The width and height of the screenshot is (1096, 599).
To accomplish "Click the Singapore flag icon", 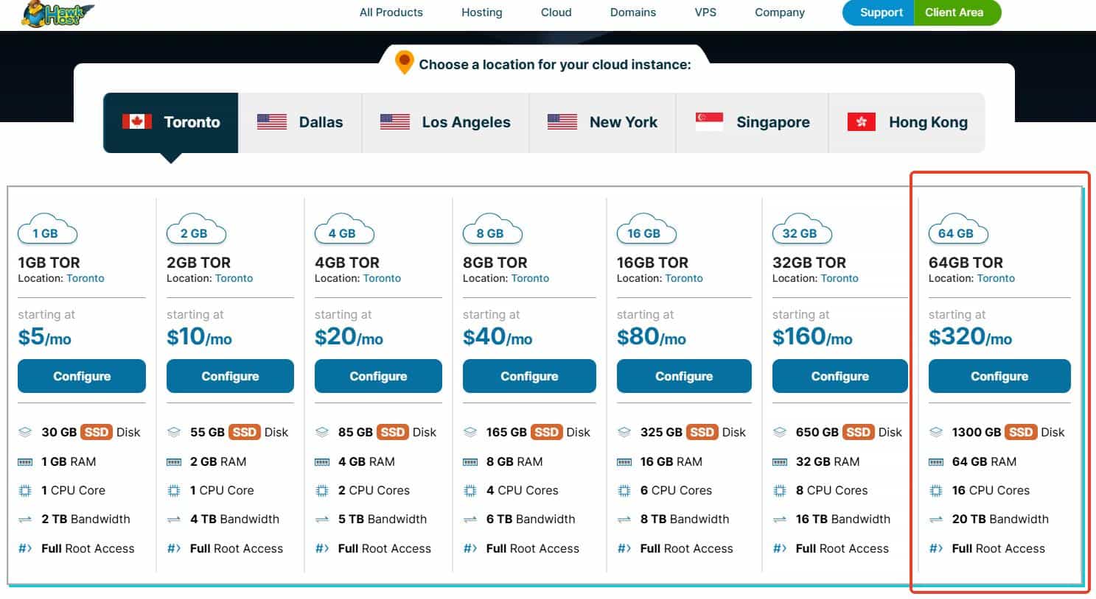I will click(x=710, y=121).
